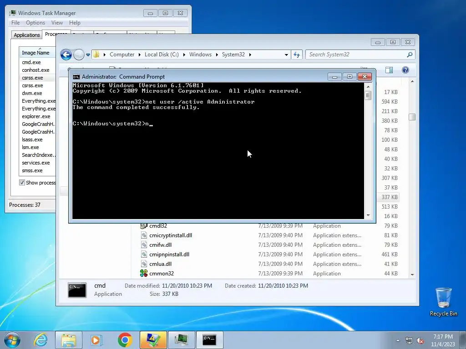Select services.exe process row

(x=35, y=163)
